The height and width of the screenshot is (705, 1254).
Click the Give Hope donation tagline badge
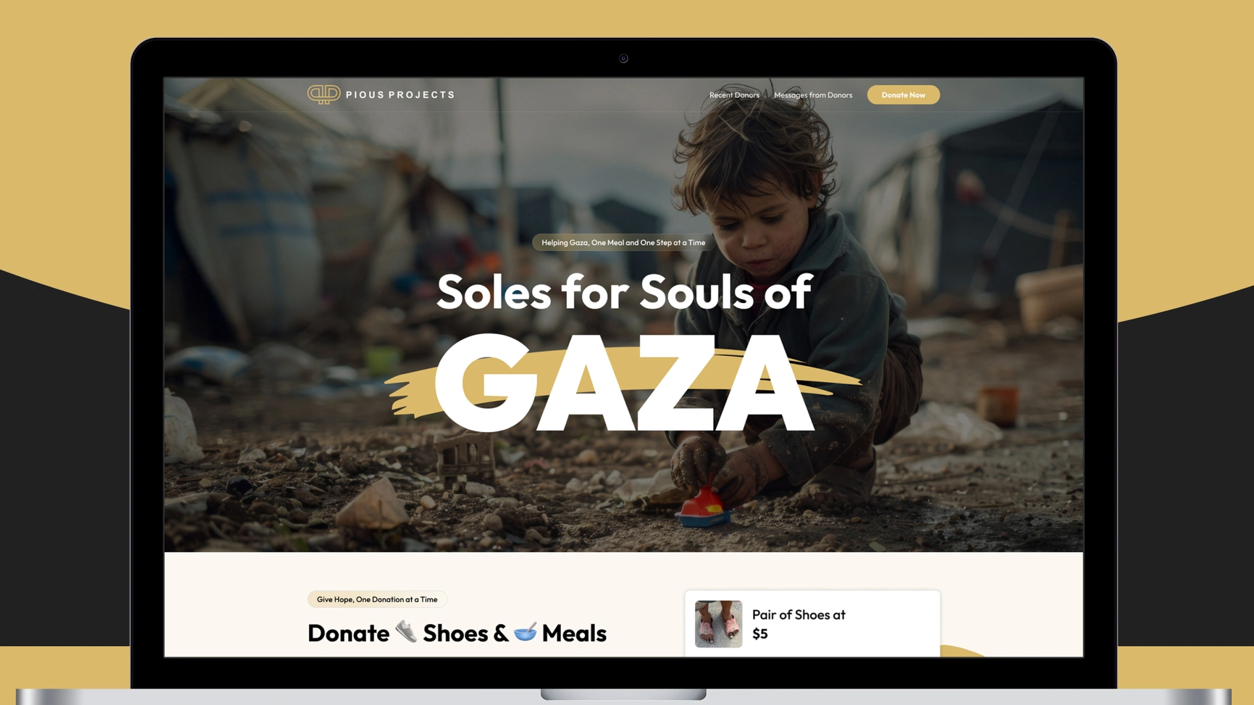point(377,599)
